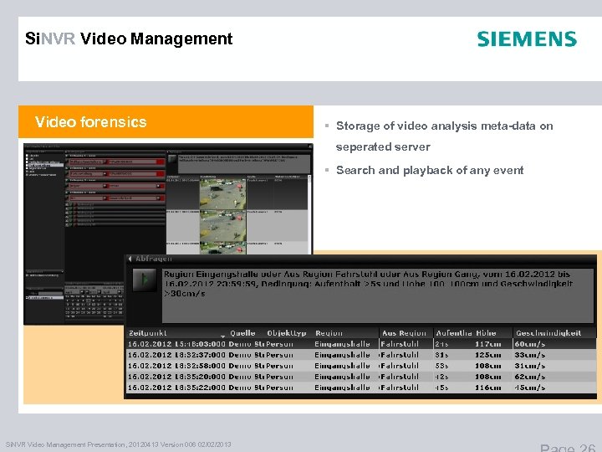This screenshot has height=452, width=602.
Task: Click the Video forensics orange header
Action: point(166,122)
